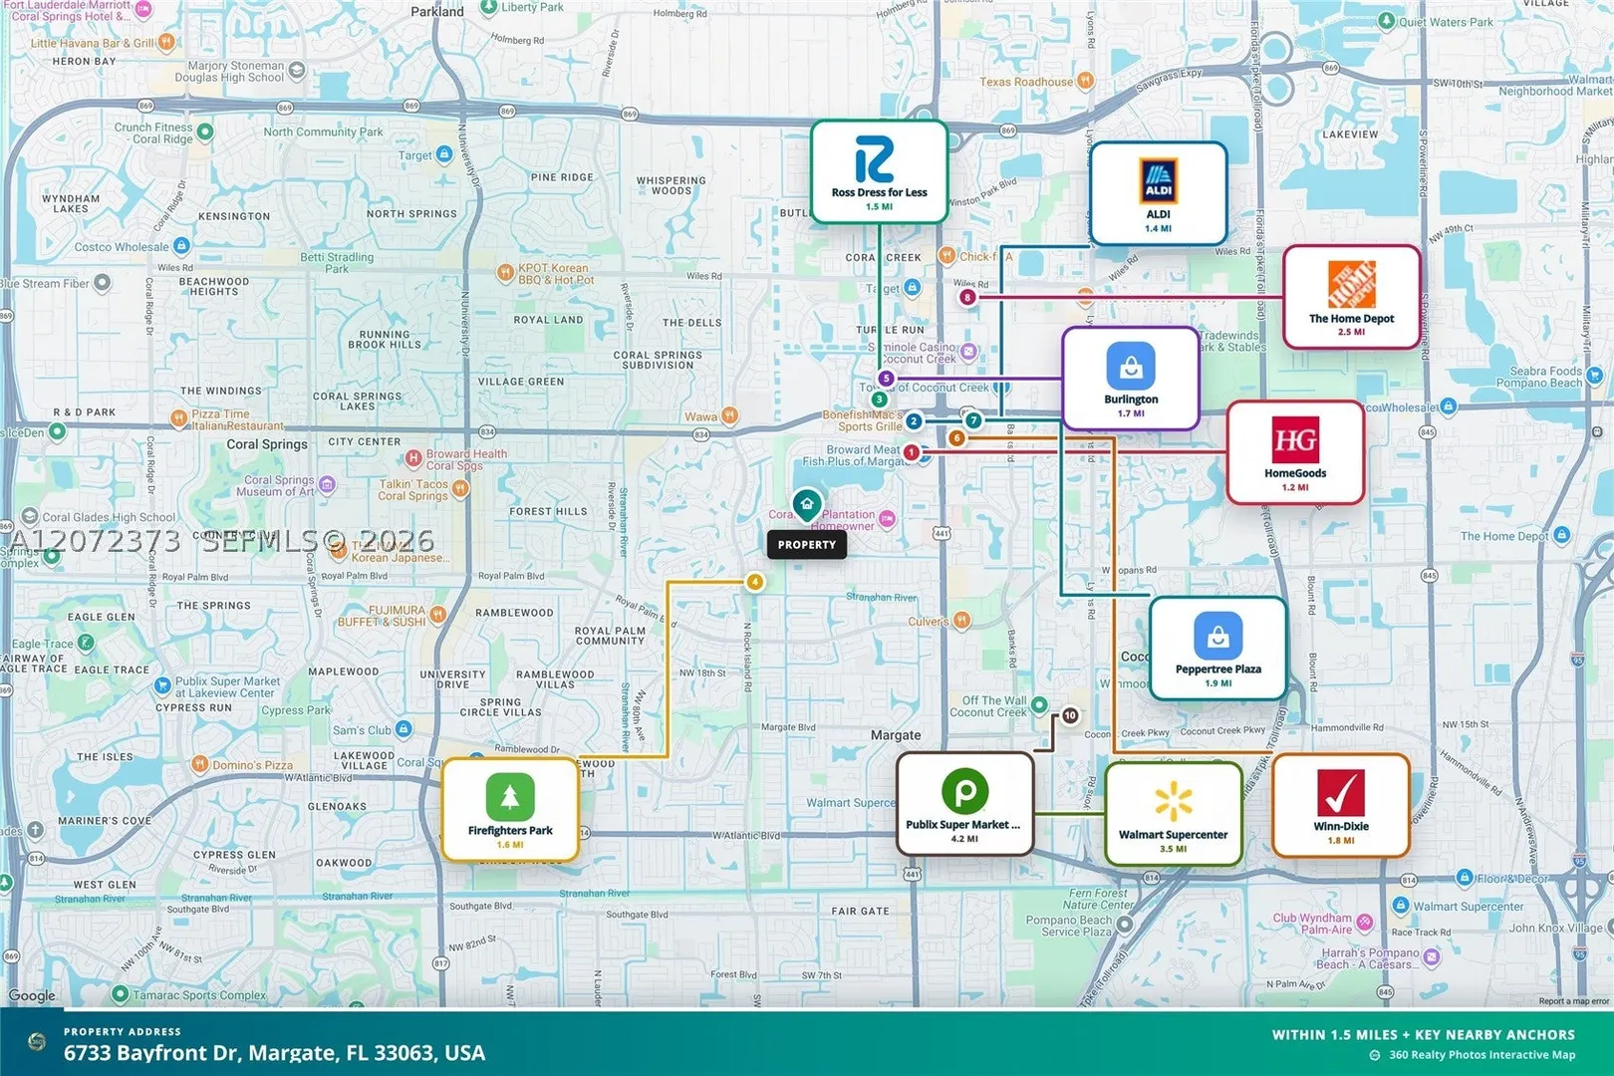Click the 'Margate' city label
This screenshot has height=1076, width=1614.
(896, 735)
